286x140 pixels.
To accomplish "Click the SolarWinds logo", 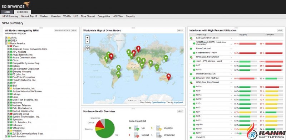I will [x=16, y=5].
